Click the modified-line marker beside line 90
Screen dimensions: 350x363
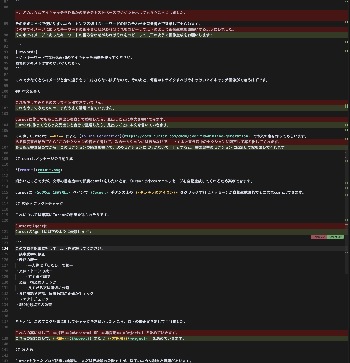click(x=10, y=35)
